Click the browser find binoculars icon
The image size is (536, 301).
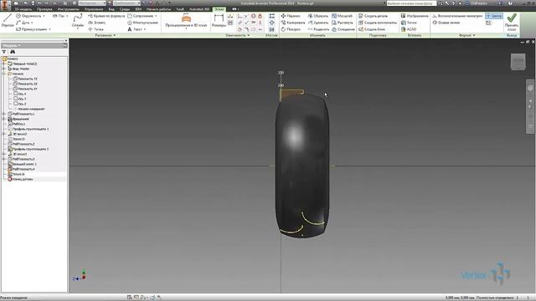coord(13,52)
